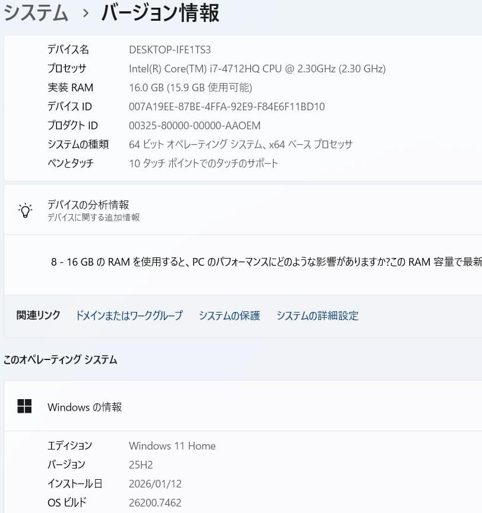
Task: Click the 関連リンク heading label
Action: pos(37,316)
